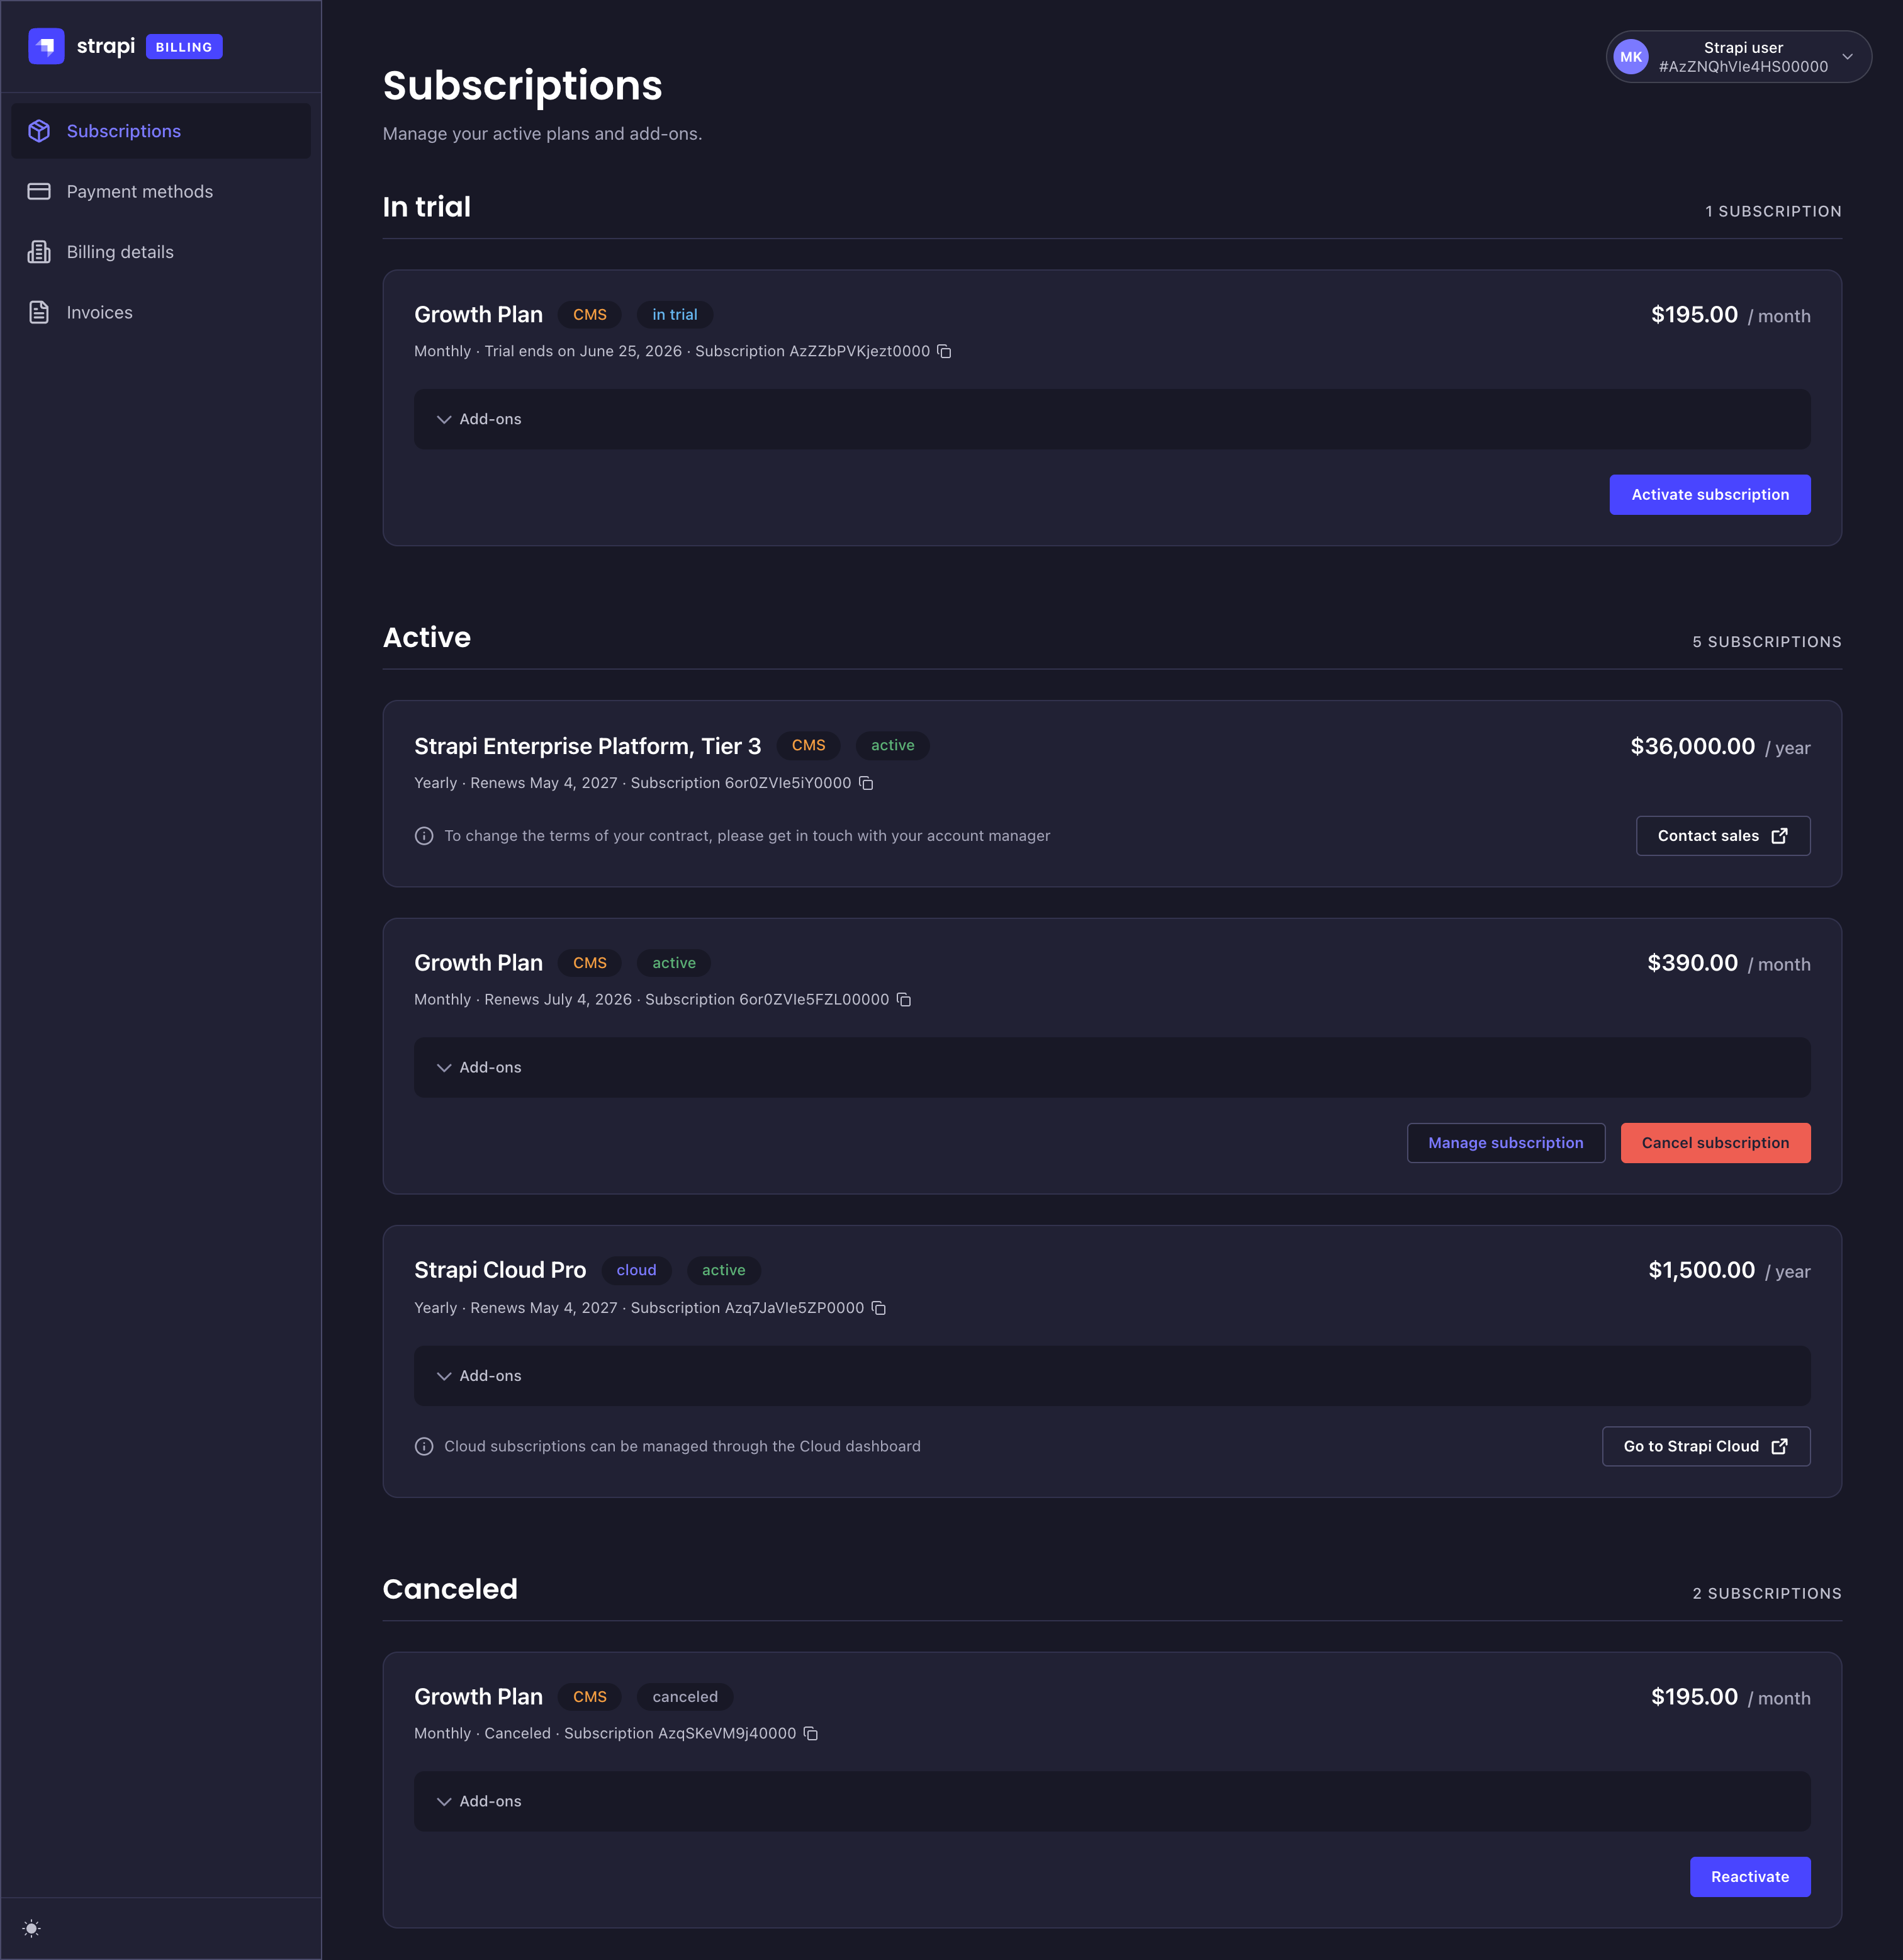Open Billing details in the sidebar
The image size is (1903, 1960).
point(161,252)
